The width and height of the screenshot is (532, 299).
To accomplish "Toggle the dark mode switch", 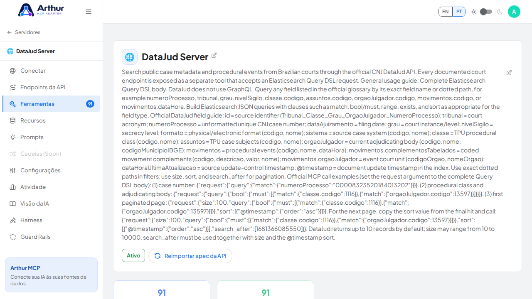I will pyautogui.click(x=486, y=12).
